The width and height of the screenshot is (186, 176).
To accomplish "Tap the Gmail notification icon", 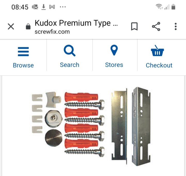I will click(52, 7).
